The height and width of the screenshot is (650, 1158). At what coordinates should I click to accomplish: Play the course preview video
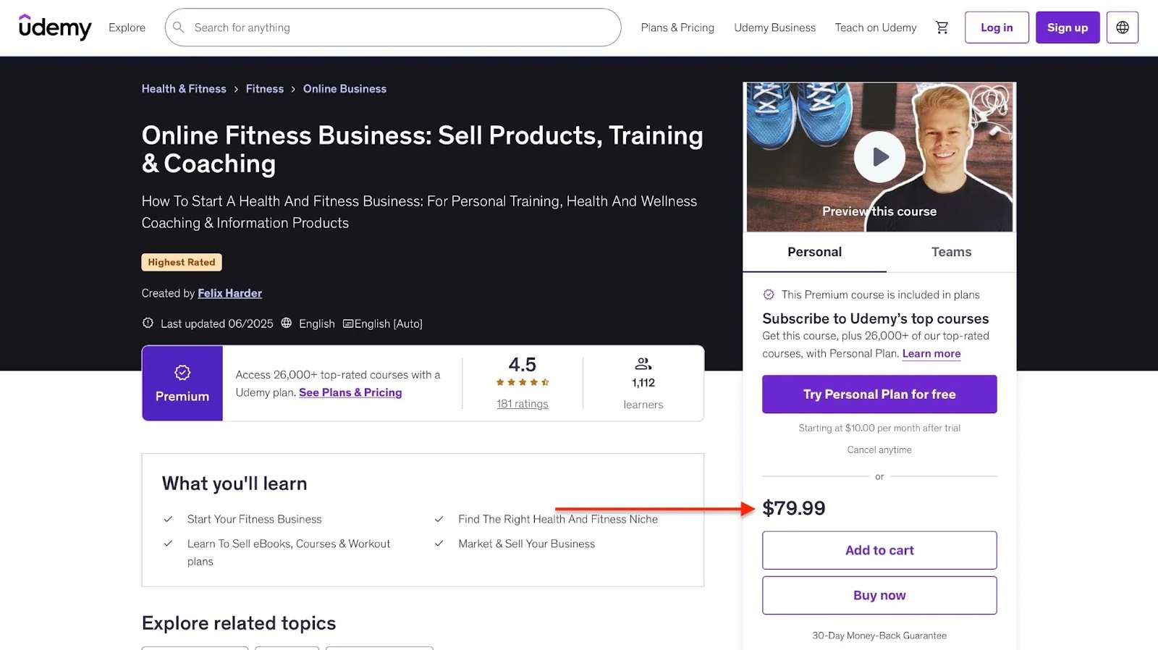[x=879, y=157]
